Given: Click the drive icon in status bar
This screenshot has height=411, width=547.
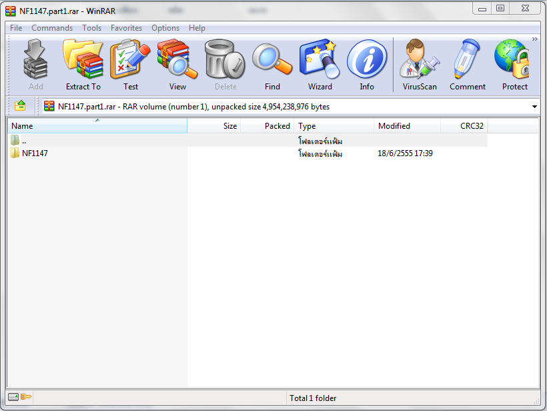Looking at the screenshot, I should (13, 397).
